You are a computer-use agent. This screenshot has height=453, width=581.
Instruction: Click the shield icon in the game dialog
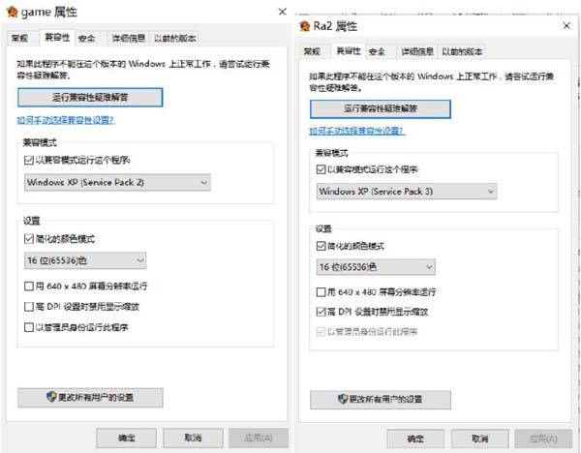point(54,398)
